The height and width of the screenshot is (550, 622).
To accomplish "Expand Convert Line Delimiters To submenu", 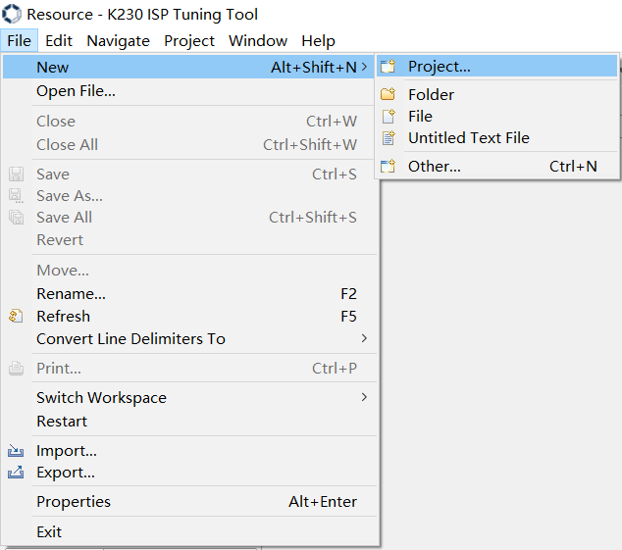I will [x=365, y=338].
